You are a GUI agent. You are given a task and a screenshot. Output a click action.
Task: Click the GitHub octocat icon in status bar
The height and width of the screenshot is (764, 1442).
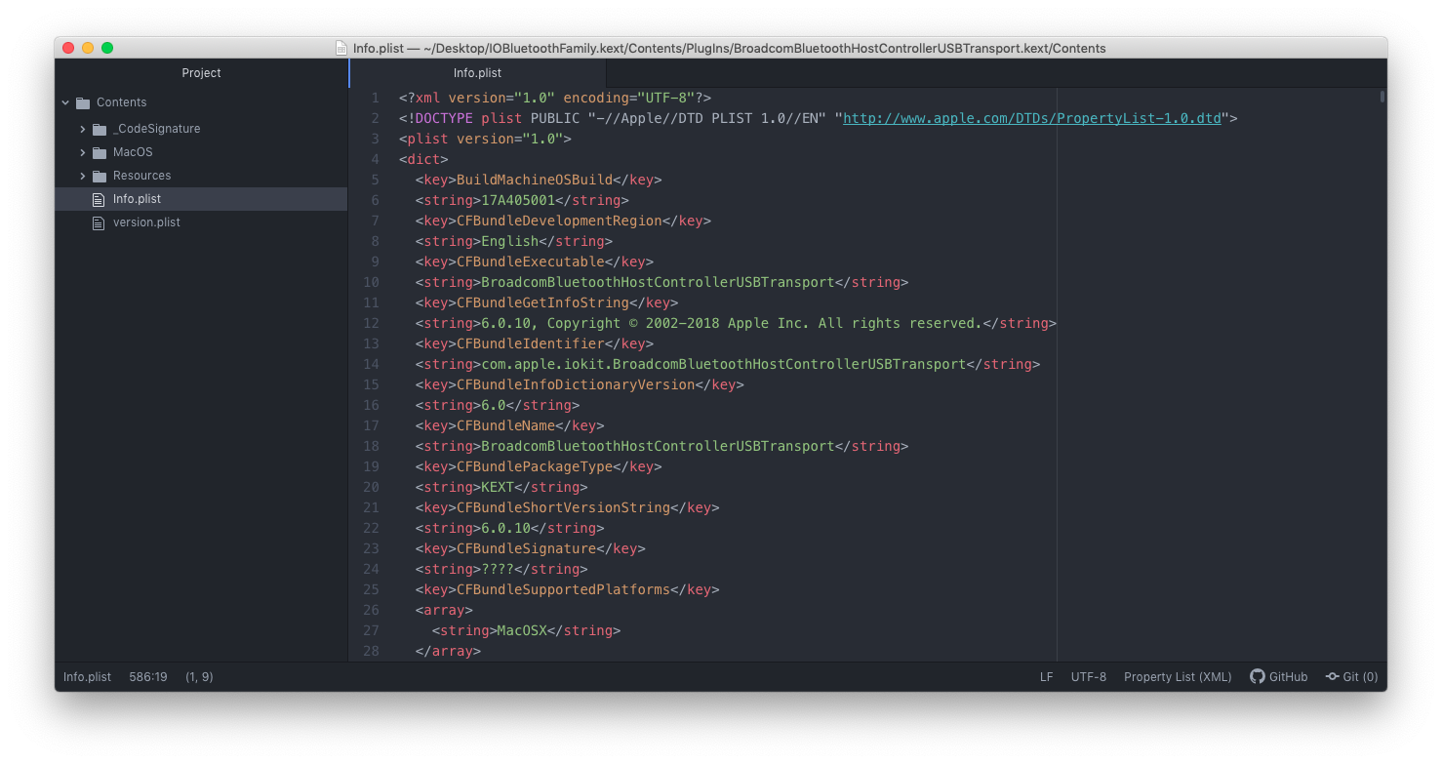1258,676
